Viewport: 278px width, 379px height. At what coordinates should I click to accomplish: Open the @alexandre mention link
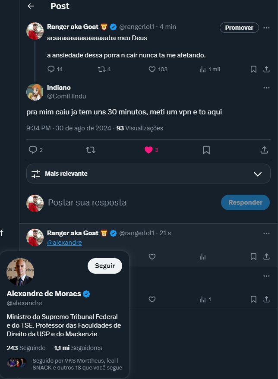coord(64,243)
